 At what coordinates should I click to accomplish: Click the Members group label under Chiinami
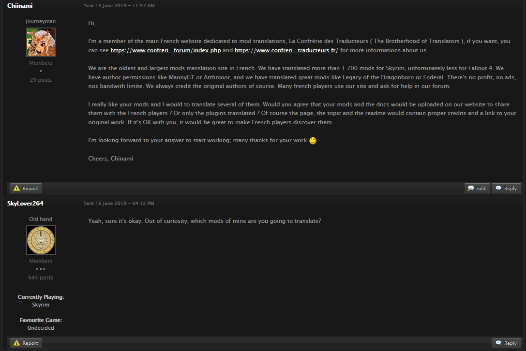pos(41,63)
